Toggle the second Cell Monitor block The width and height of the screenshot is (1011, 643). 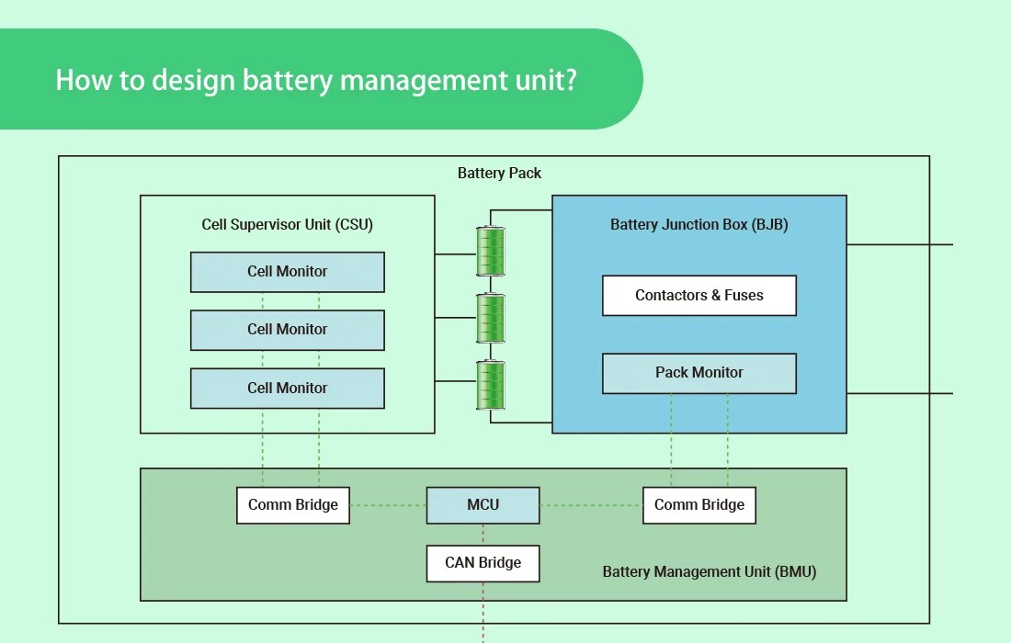click(x=287, y=330)
